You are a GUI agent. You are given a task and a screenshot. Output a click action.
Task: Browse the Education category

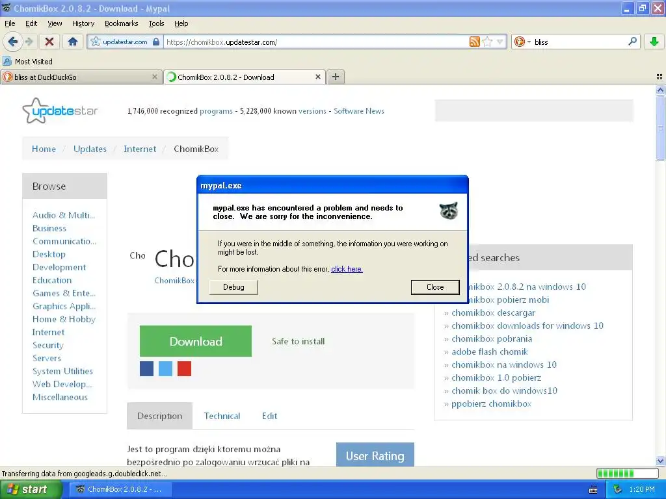[52, 280]
